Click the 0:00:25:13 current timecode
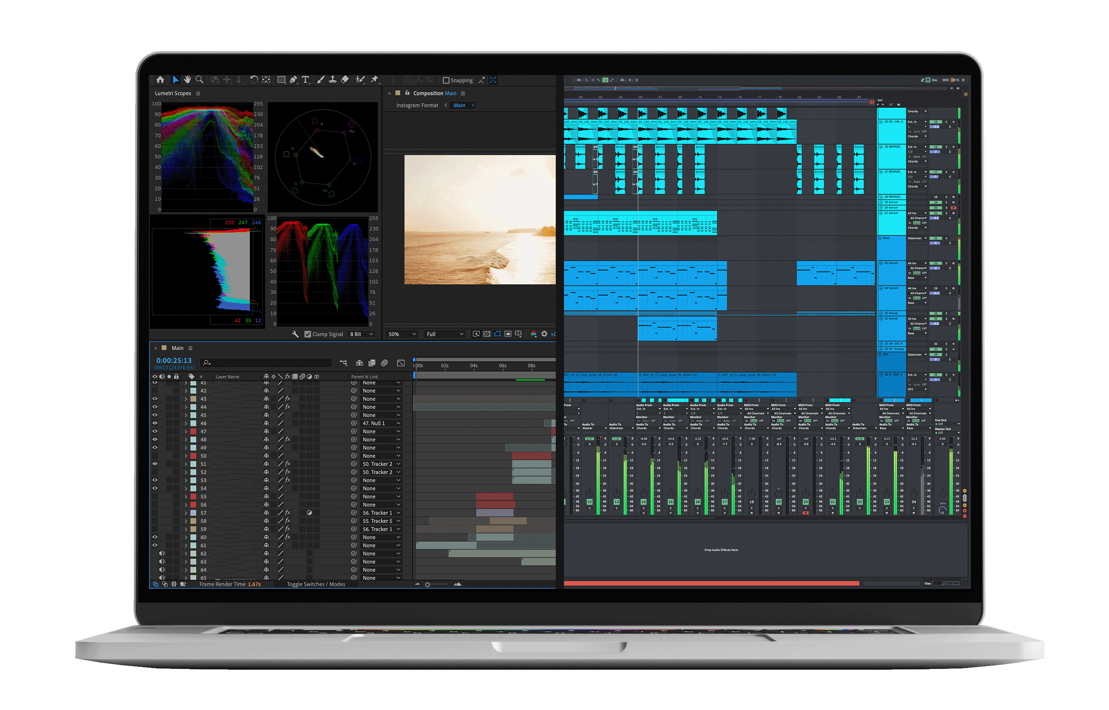Screen dimensions: 1109x710 point(174,360)
